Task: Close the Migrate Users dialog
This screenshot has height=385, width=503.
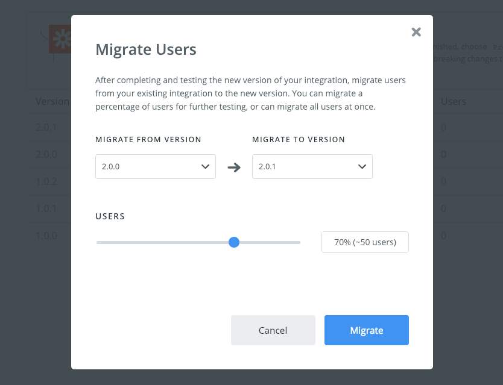Action: 416,32
